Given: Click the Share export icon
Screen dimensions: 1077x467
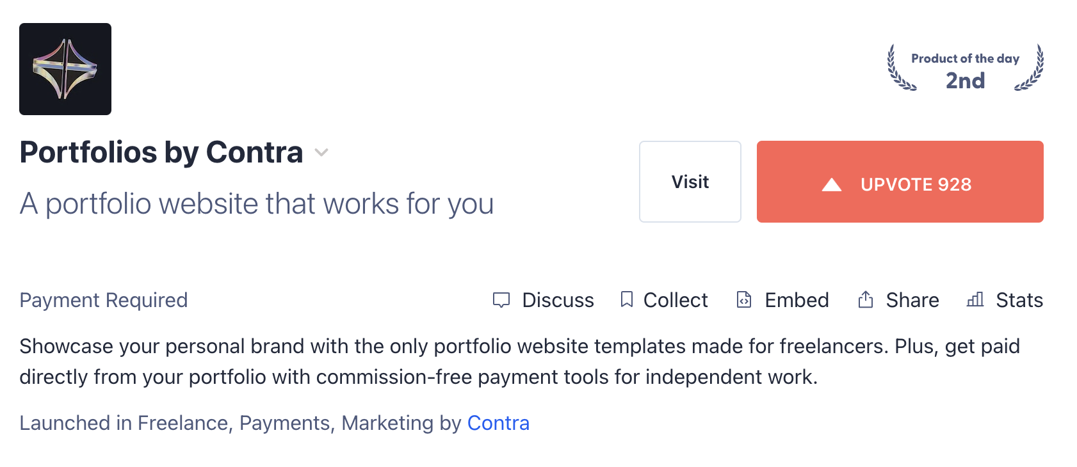Looking at the screenshot, I should coord(866,299).
